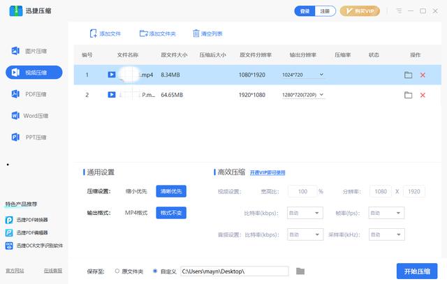Click the 在线客服 link
This screenshot has height=284, width=447.
pos(53,271)
